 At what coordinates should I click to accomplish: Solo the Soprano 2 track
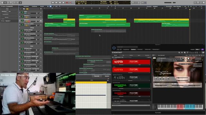(x=27, y=17)
